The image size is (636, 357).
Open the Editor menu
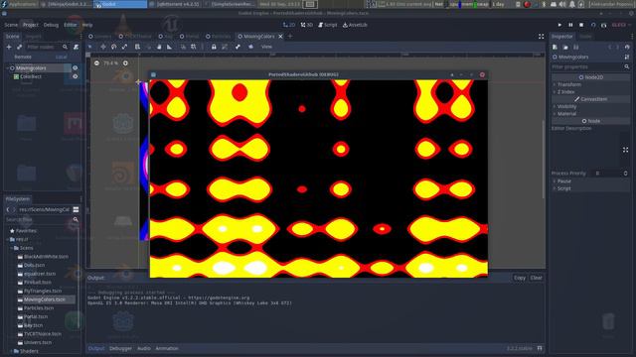click(71, 25)
